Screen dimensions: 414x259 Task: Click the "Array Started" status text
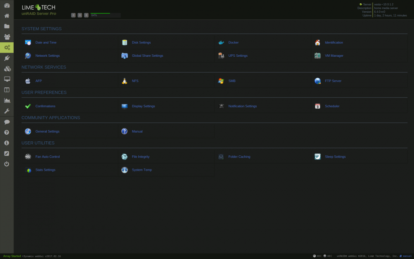(12, 256)
